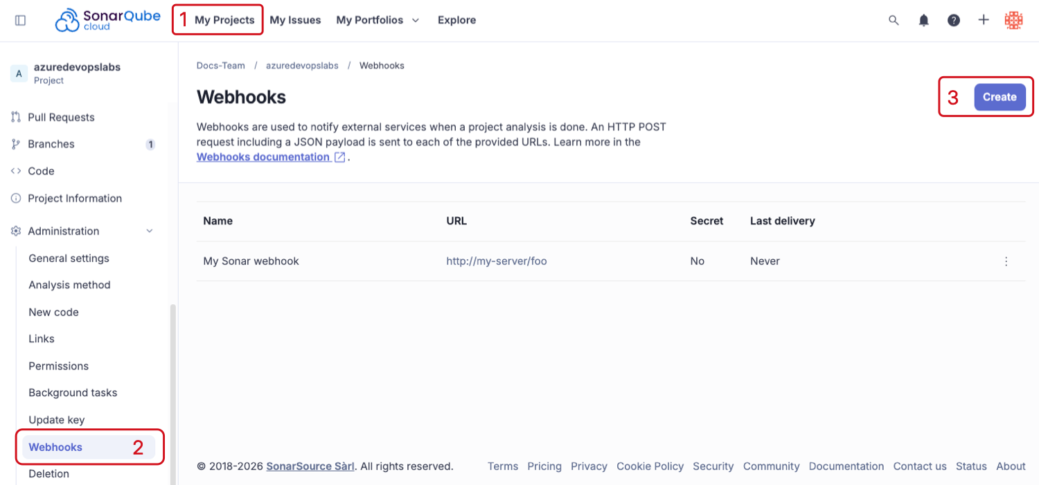
Task: Open actions menu for My Sonar webhook
Action: 1006,261
